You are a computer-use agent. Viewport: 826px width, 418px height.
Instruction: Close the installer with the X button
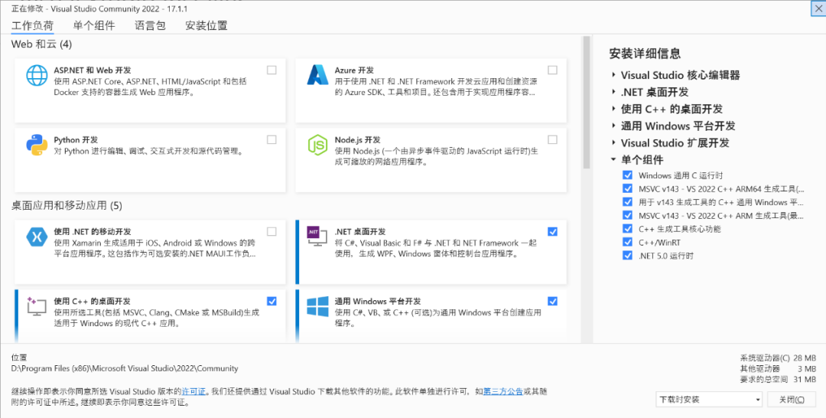[x=818, y=8]
